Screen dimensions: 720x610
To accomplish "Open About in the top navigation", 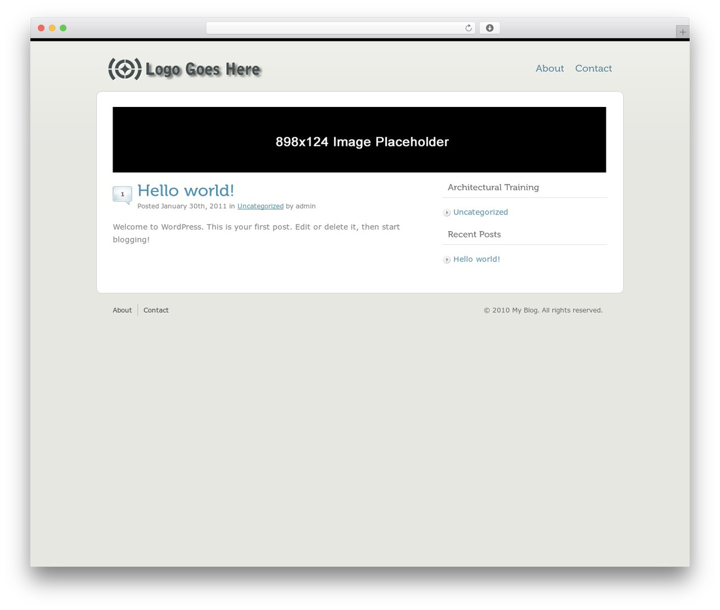I will coord(550,68).
